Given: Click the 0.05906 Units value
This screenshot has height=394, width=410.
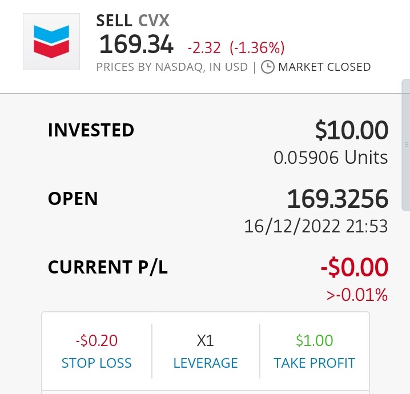Looking at the screenshot, I should point(331,158).
